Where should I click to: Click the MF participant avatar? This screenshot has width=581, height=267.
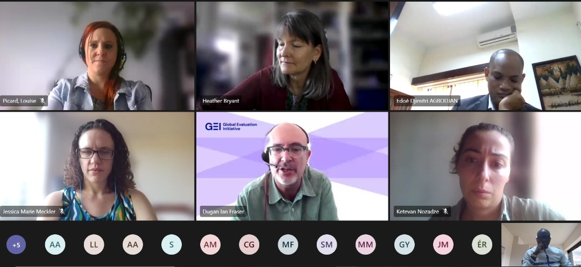[288, 244]
